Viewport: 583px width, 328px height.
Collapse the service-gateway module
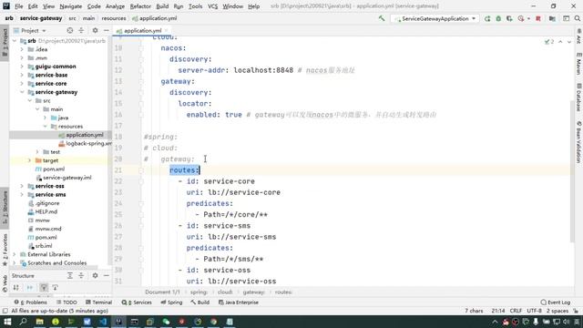pyautogui.click(x=22, y=92)
